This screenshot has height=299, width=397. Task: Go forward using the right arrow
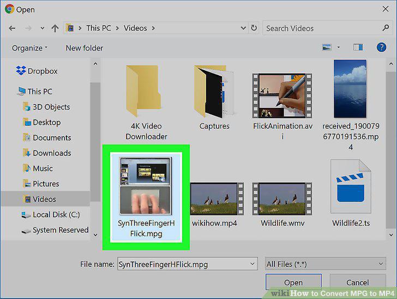(x=28, y=28)
